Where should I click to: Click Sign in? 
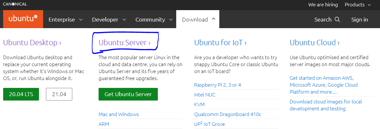pyautogui.click(x=360, y=20)
